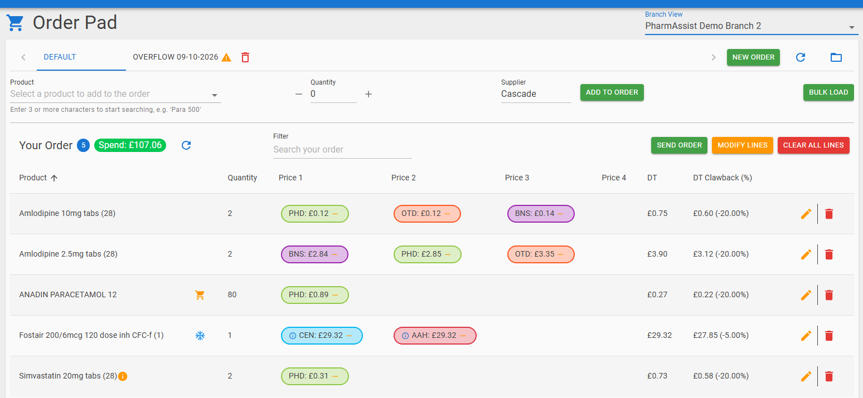Click the ANADIN PARACETAMOL 12 product name
The width and height of the screenshot is (863, 398).
pyautogui.click(x=68, y=295)
